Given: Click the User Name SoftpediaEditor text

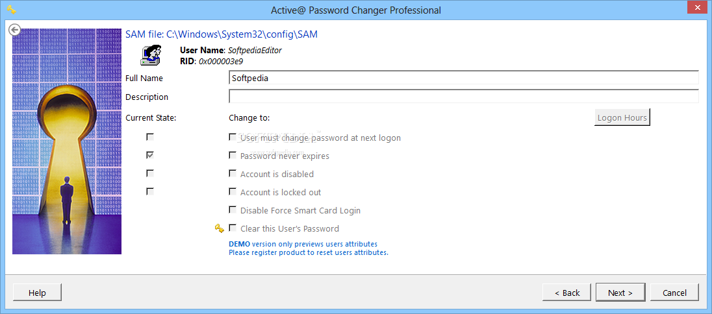Looking at the screenshot, I should point(231,51).
